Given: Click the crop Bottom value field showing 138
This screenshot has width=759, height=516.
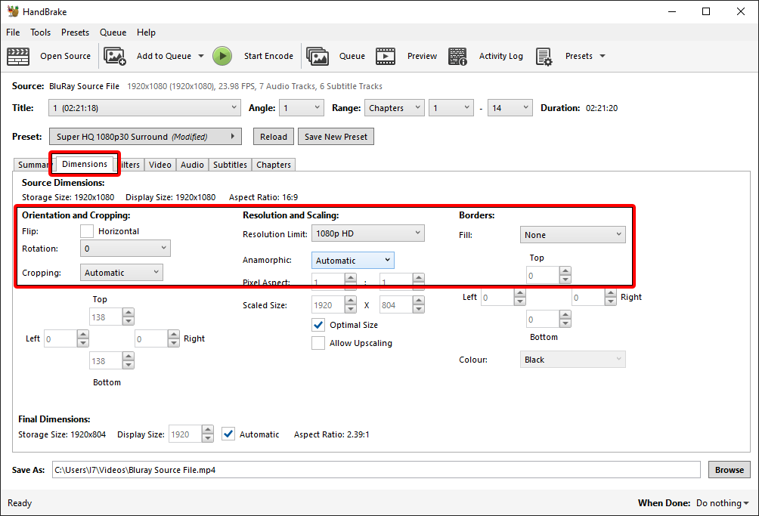Looking at the screenshot, I should coord(106,361).
